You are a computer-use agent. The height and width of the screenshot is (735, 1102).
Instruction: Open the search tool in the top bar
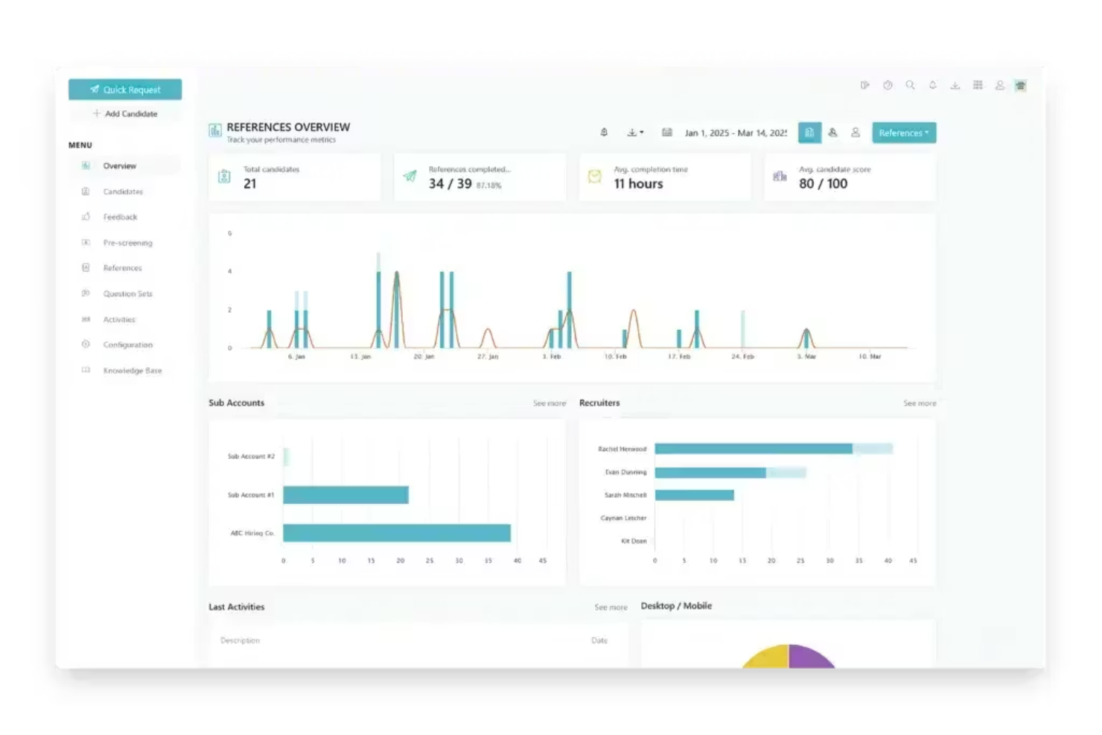click(x=910, y=86)
